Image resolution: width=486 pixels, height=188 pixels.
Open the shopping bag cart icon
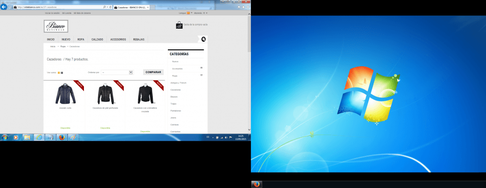click(179, 25)
